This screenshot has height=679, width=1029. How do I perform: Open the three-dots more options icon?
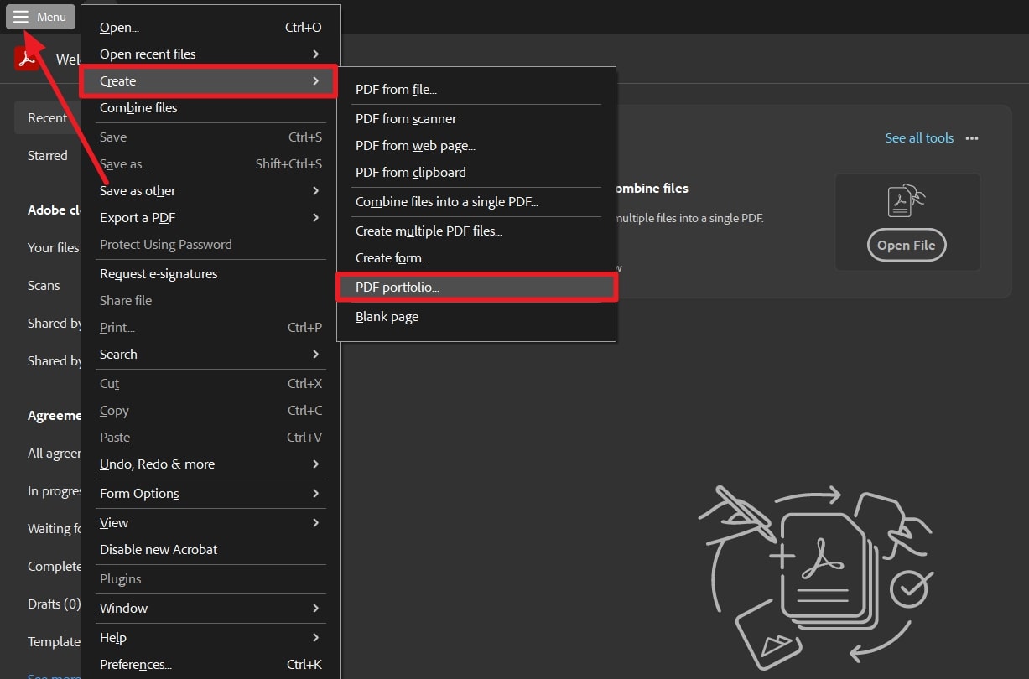[972, 138]
